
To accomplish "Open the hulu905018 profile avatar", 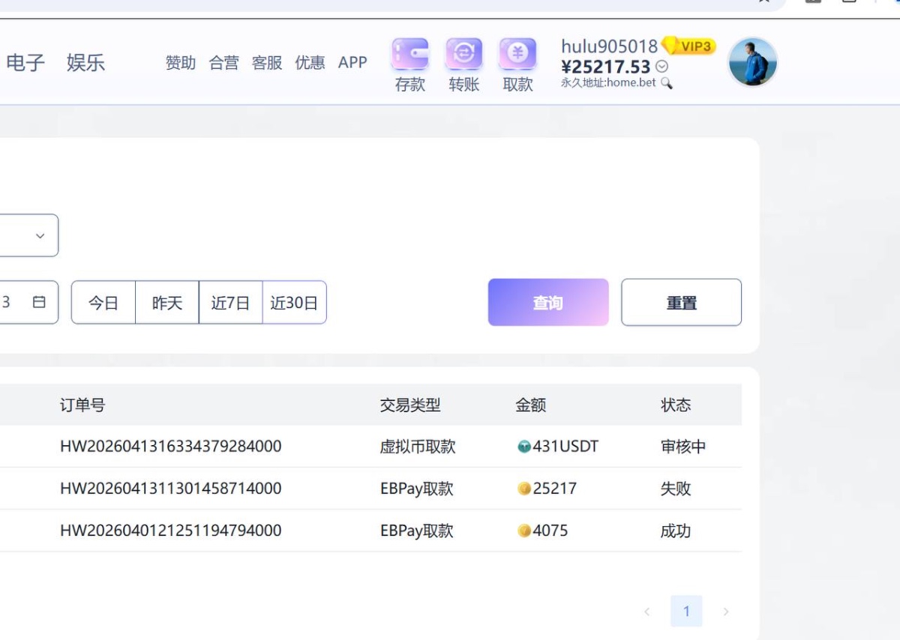I will click(752, 61).
